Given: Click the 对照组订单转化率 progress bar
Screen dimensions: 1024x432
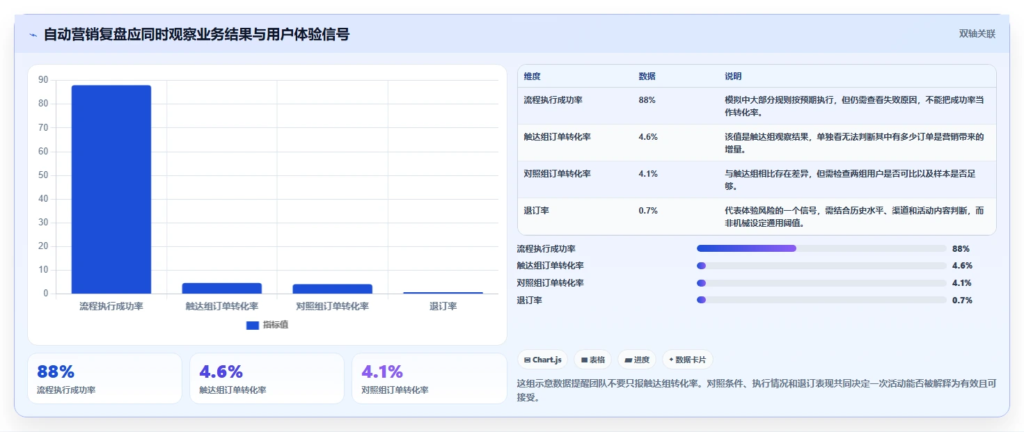Looking at the screenshot, I should (x=821, y=283).
